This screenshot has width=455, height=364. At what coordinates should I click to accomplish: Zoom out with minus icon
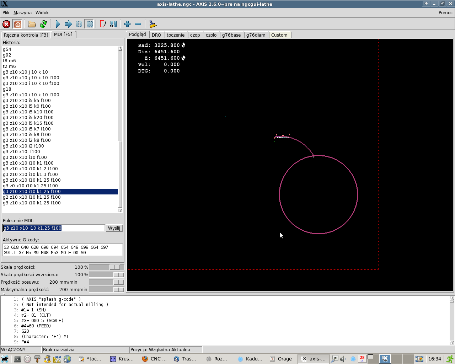point(138,24)
